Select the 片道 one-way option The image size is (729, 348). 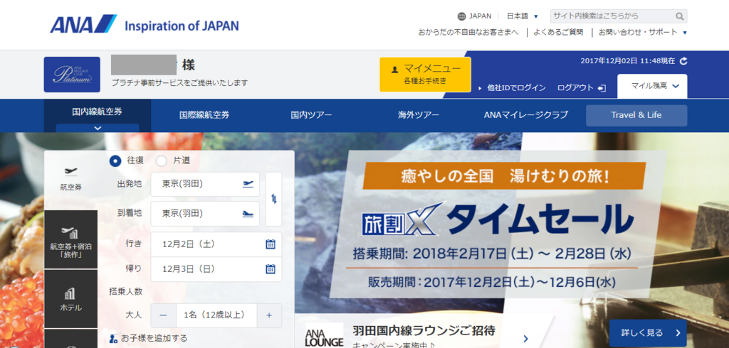[162, 161]
